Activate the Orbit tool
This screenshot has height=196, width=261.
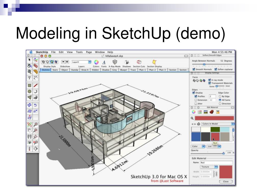click(x=30, y=125)
